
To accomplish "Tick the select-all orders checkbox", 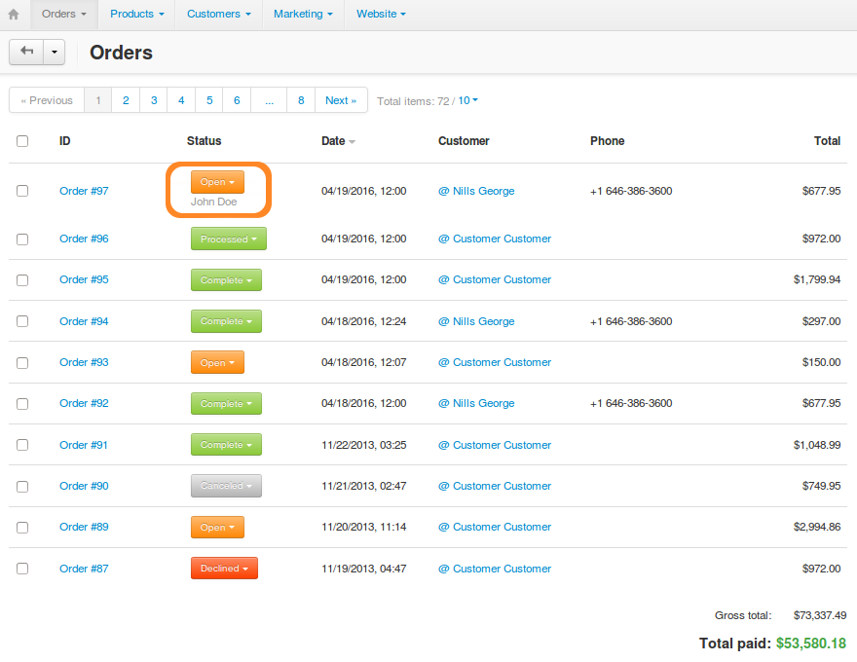I will [22, 141].
